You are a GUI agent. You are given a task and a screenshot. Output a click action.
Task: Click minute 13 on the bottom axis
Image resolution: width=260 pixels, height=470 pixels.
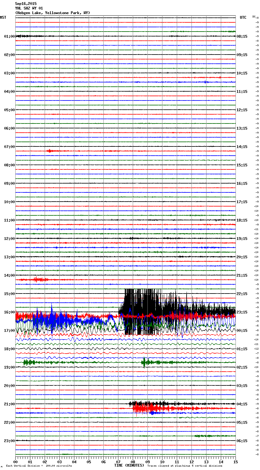point(206,462)
